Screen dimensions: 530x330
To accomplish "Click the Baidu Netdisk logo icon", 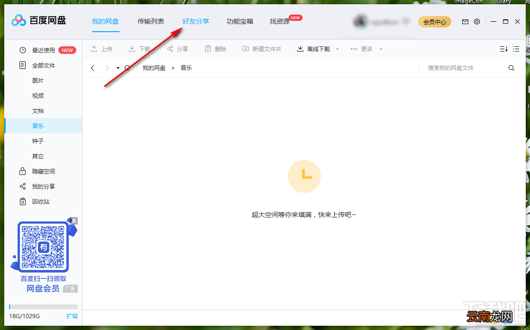I will point(18,20).
